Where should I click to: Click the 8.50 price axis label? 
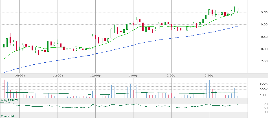pos(264,37)
